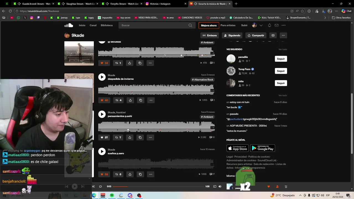Open Discord from the Windows taskbar
354x199 pixels.
point(130,195)
